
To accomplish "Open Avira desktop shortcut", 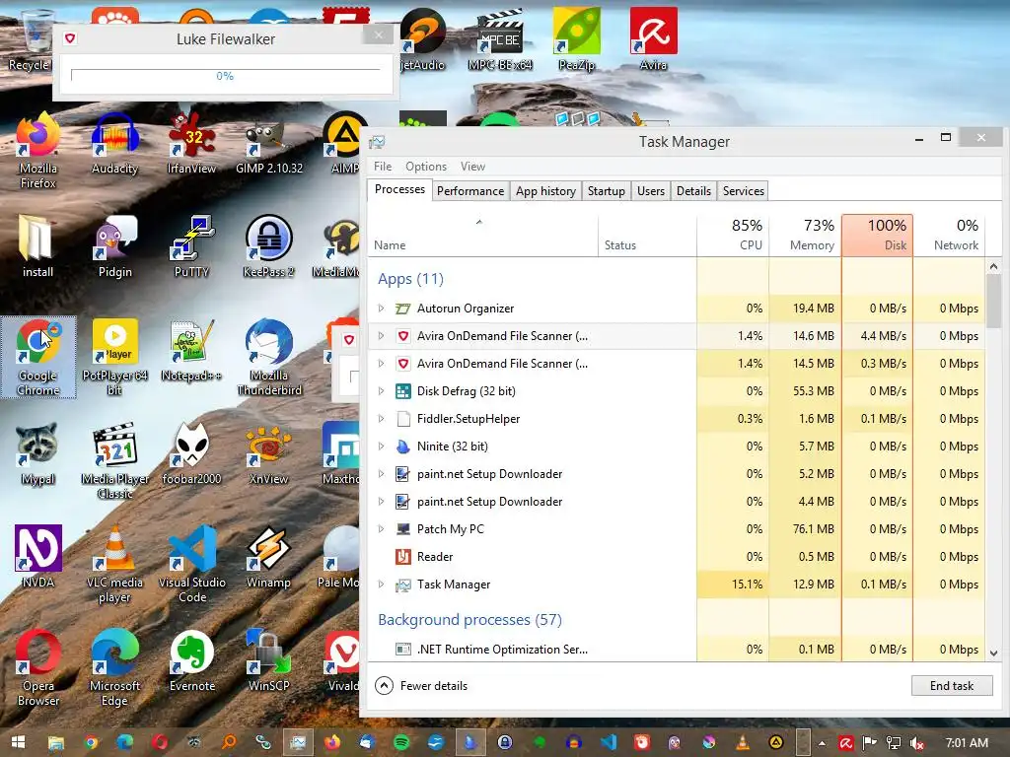I will 653,39.
